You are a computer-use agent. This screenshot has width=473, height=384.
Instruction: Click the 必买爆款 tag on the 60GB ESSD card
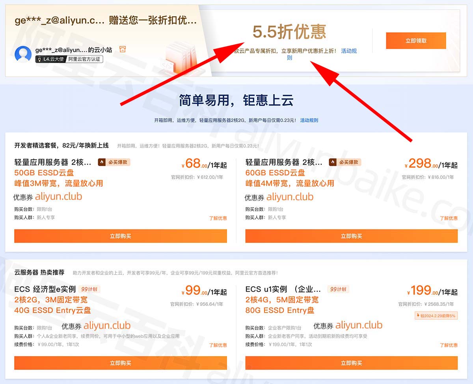(x=345, y=162)
